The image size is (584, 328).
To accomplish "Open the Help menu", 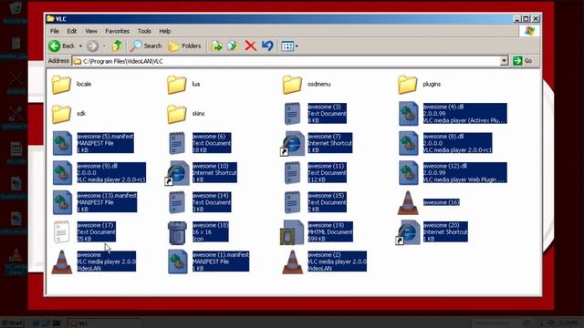I will tap(165, 31).
